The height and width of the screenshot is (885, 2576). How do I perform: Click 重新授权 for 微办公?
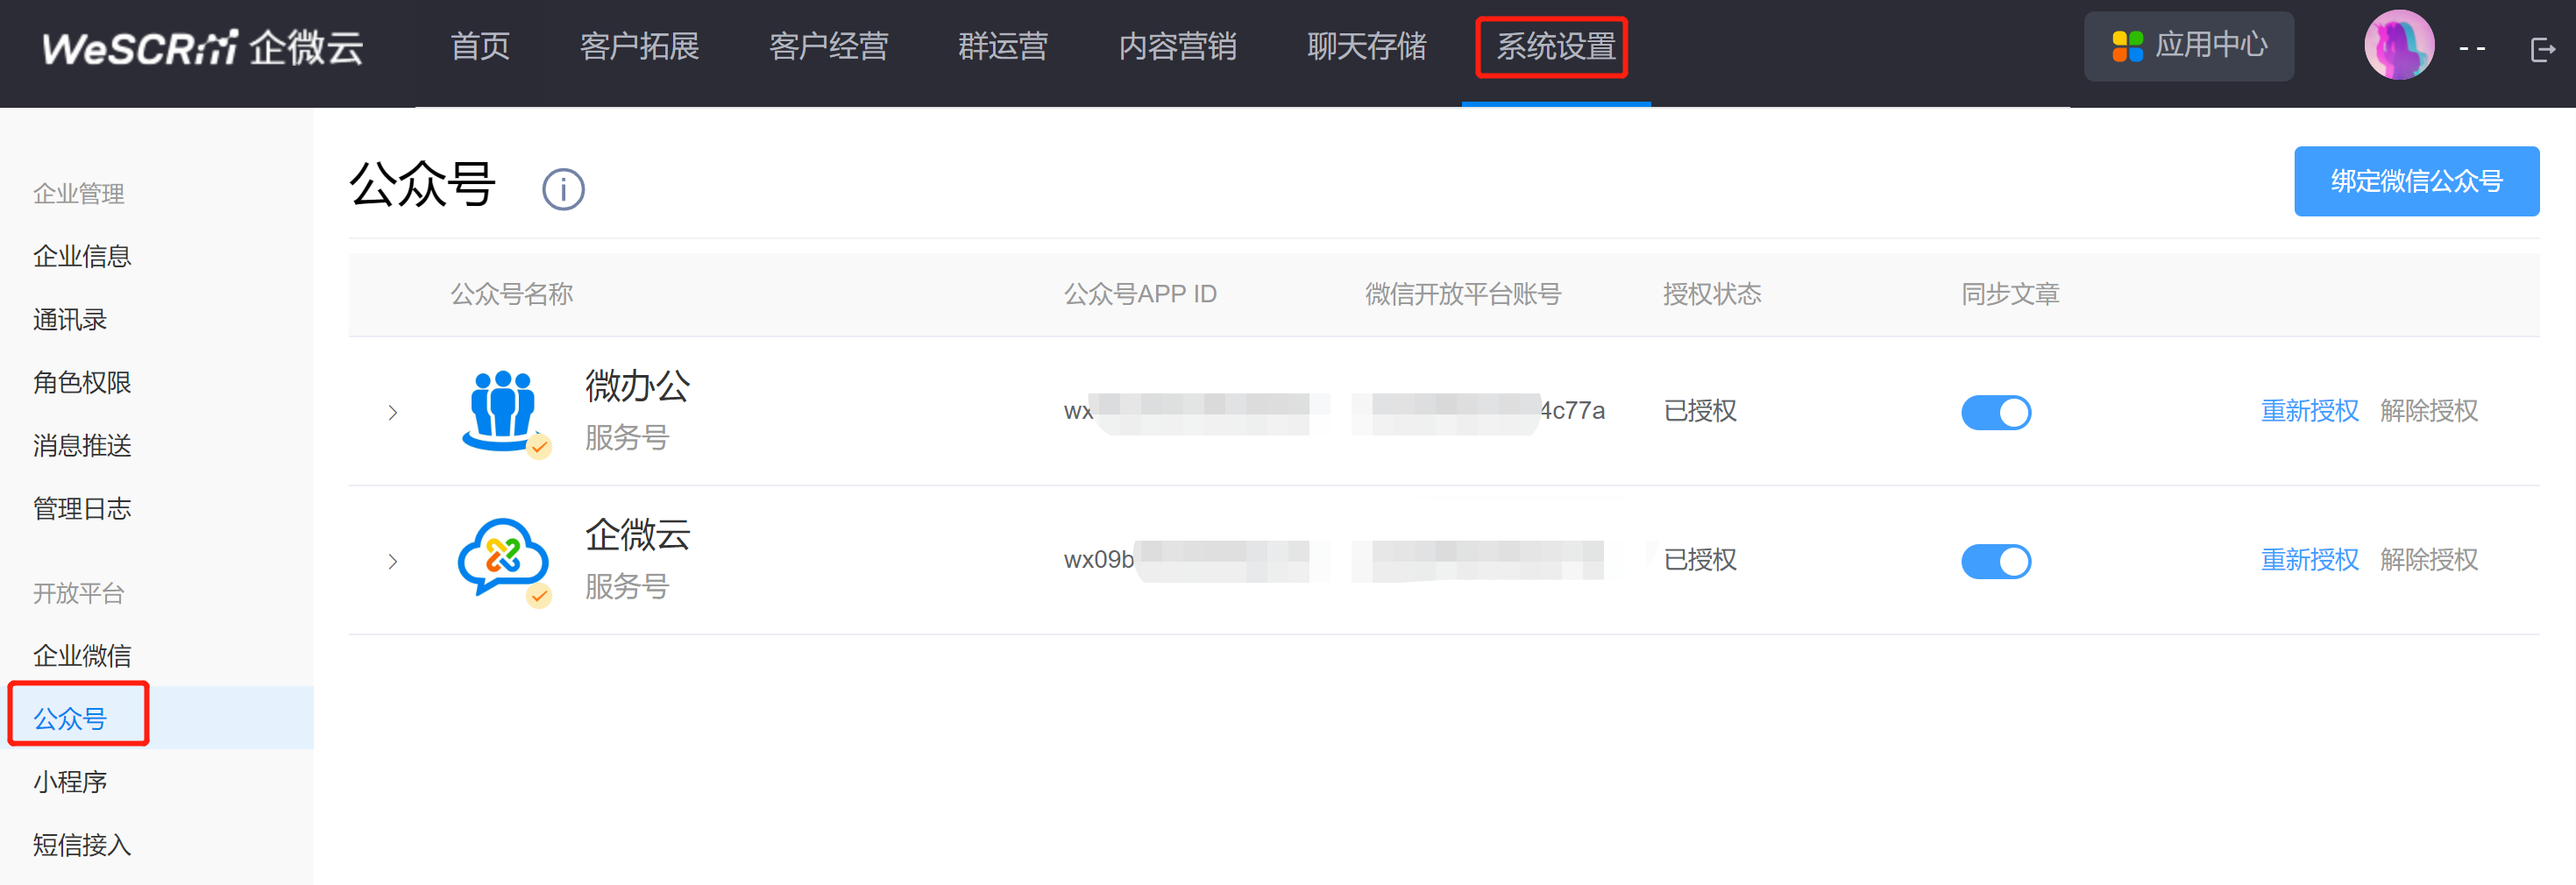pos(2309,411)
